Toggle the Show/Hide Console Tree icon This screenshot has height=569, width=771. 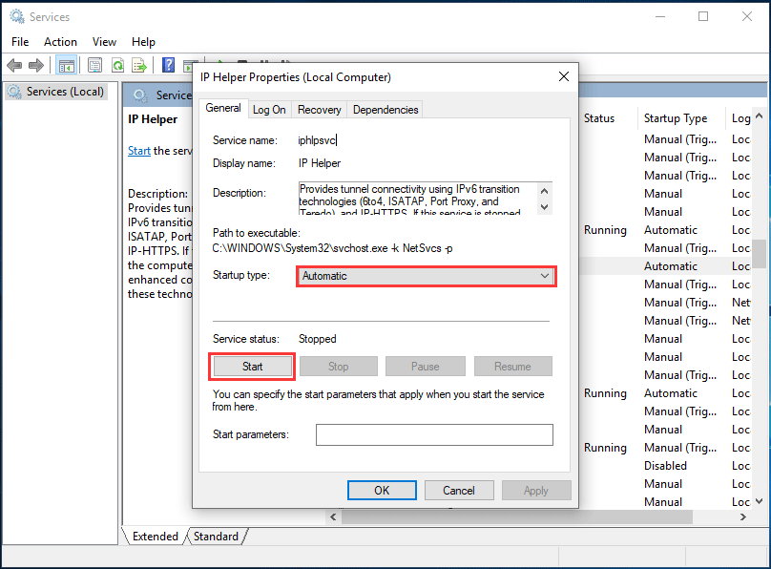65,65
